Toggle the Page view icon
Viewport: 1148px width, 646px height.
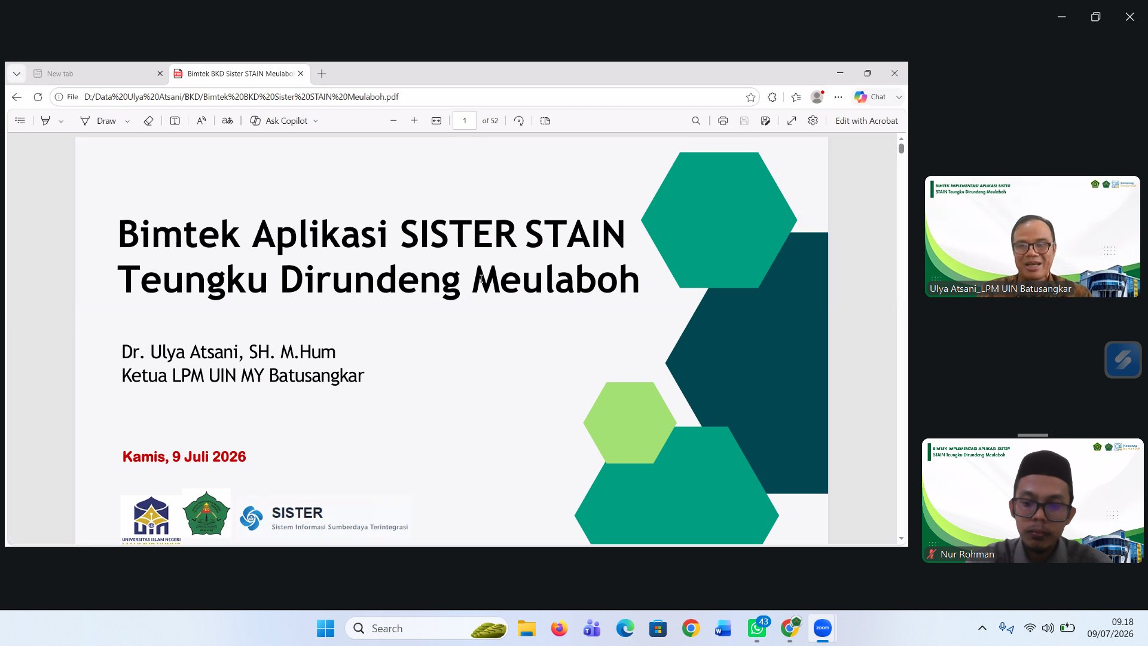pyautogui.click(x=545, y=121)
